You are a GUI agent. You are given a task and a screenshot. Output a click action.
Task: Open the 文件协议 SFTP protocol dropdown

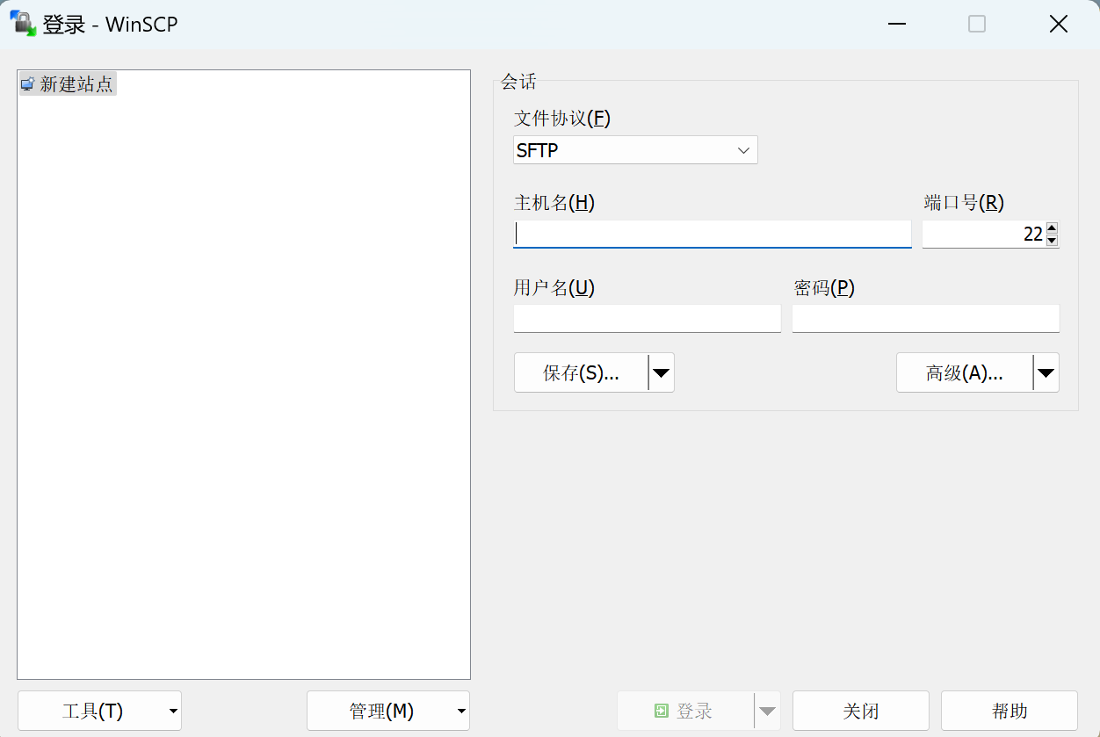[635, 150]
